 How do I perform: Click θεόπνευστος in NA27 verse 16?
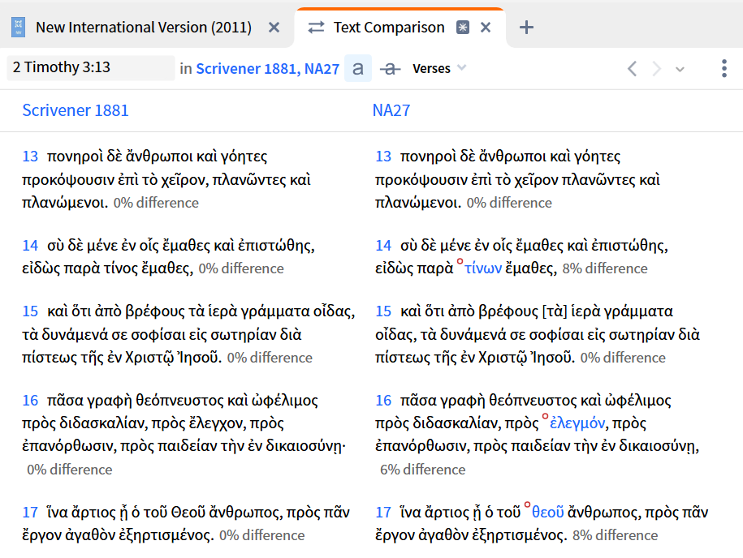coord(533,401)
